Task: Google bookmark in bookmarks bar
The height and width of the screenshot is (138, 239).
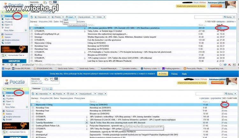Action: (6, 69)
